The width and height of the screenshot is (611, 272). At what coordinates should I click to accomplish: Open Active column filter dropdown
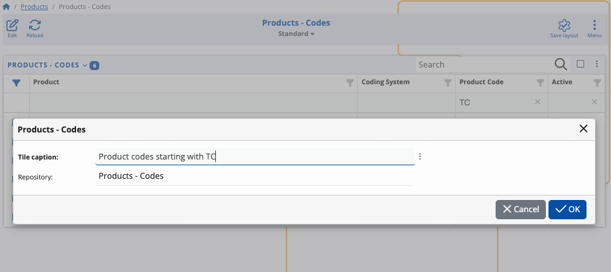click(596, 82)
